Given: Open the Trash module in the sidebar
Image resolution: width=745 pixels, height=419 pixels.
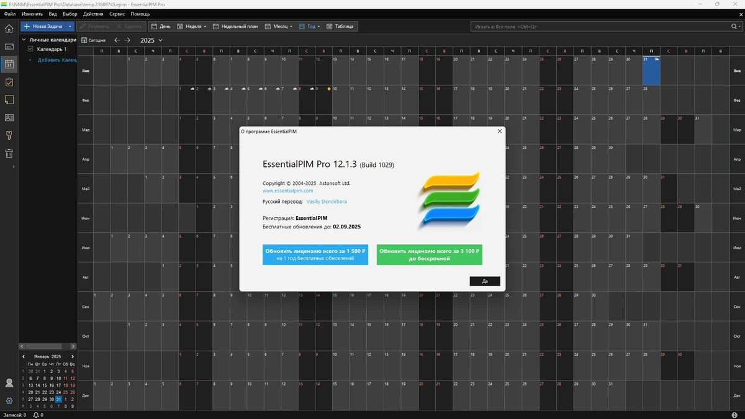Looking at the screenshot, I should point(9,153).
